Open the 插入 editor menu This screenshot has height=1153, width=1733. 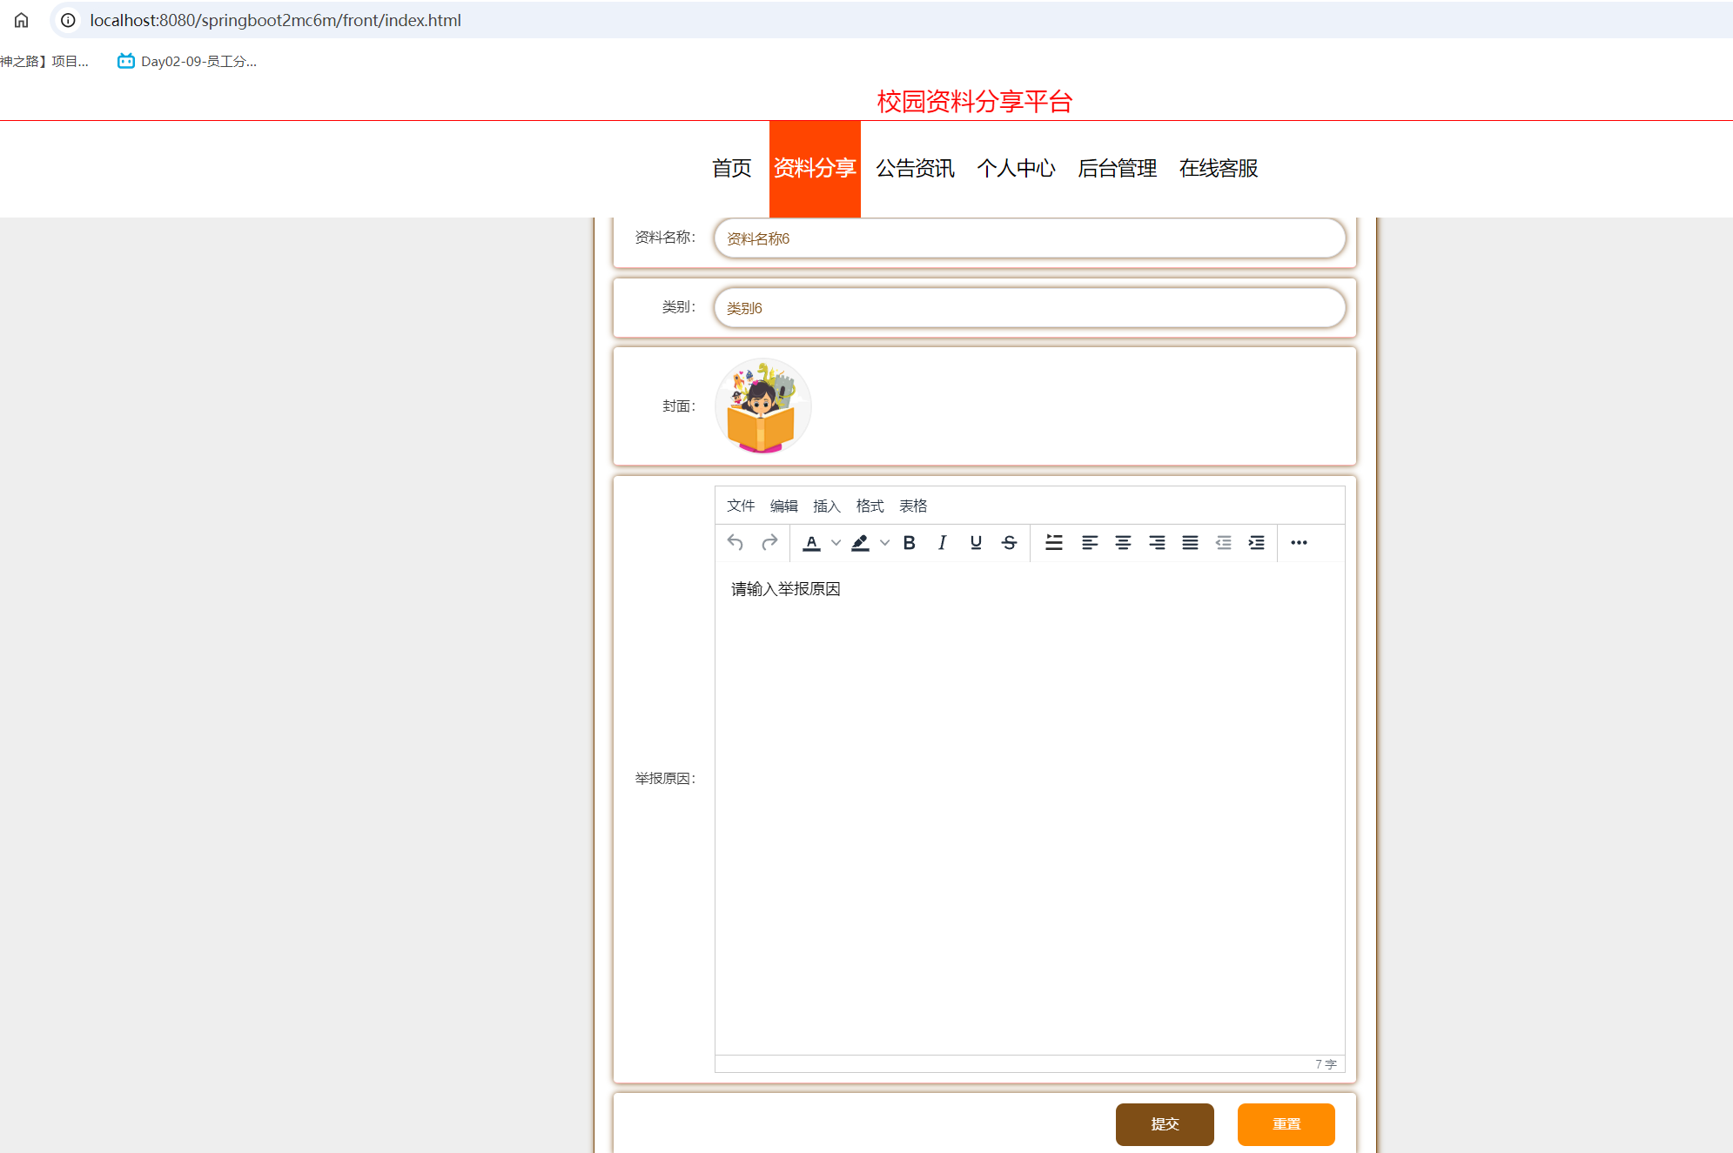[x=826, y=506]
